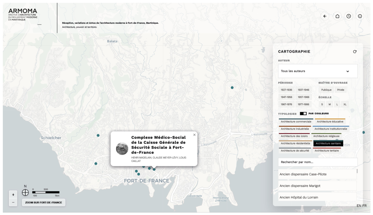Zoom out with the minus button
Image resolution: width=373 pixels, height=215 pixels.
(x=13, y=202)
